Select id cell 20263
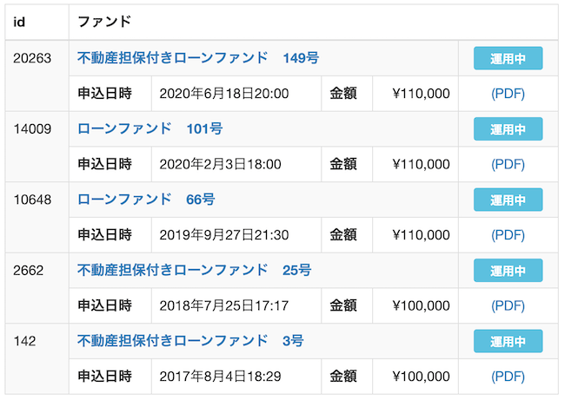Image resolution: width=565 pixels, height=400 pixels. coord(37,75)
